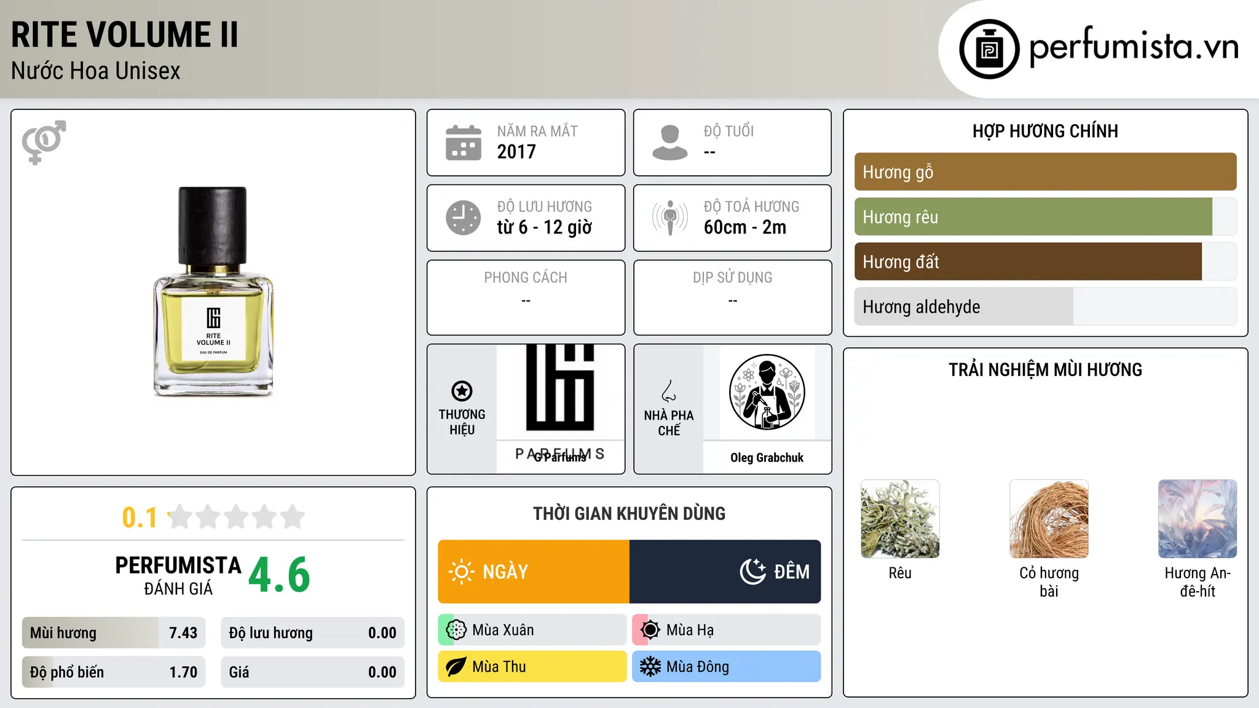Click the leaf icon for Mùa Thu
This screenshot has height=708, width=1259.
tap(456, 667)
